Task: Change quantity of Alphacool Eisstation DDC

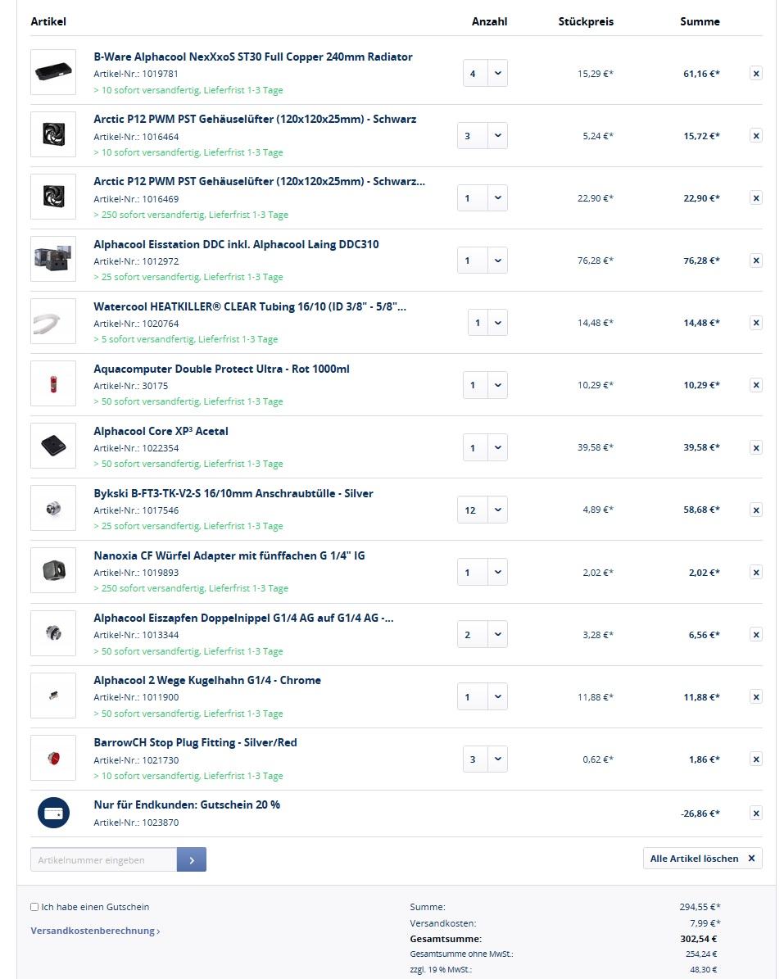Action: [x=483, y=261]
